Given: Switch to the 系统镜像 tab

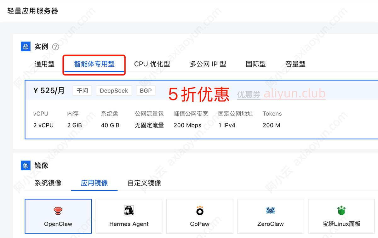Looking at the screenshot, I should click(x=48, y=183).
